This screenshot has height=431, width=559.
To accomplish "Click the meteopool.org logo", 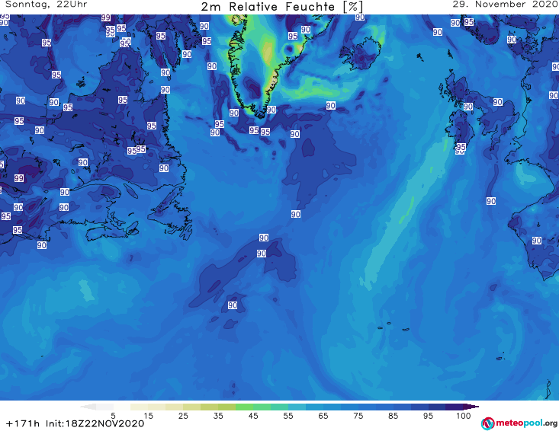I will 519,423.
